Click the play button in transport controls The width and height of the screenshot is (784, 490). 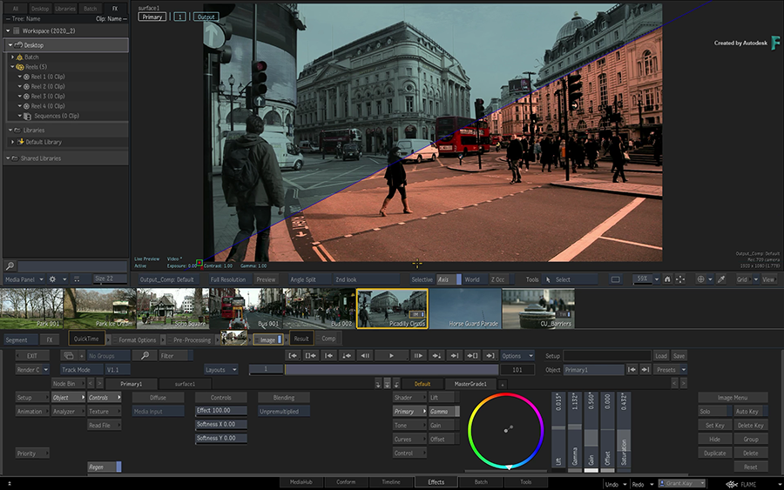click(x=391, y=355)
